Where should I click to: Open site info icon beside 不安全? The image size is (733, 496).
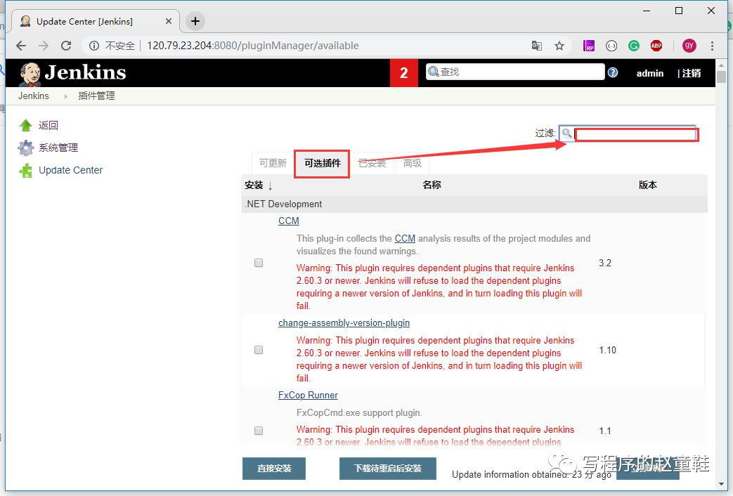click(x=94, y=46)
